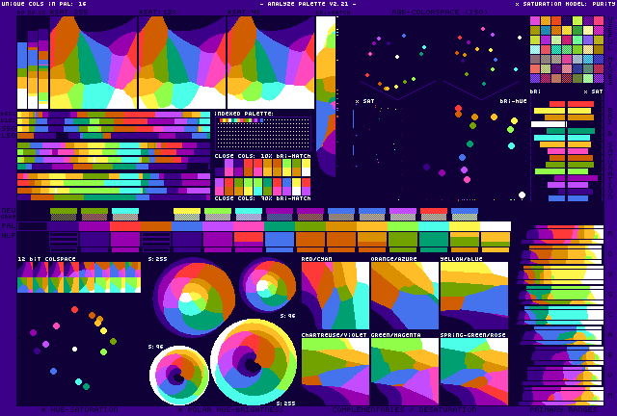617x416 pixels.
Task: Click the 12 bit colspace gradient strip
Action: coord(79,277)
